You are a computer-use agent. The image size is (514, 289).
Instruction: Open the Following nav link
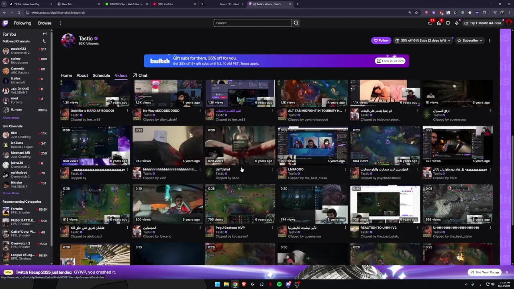[22, 23]
